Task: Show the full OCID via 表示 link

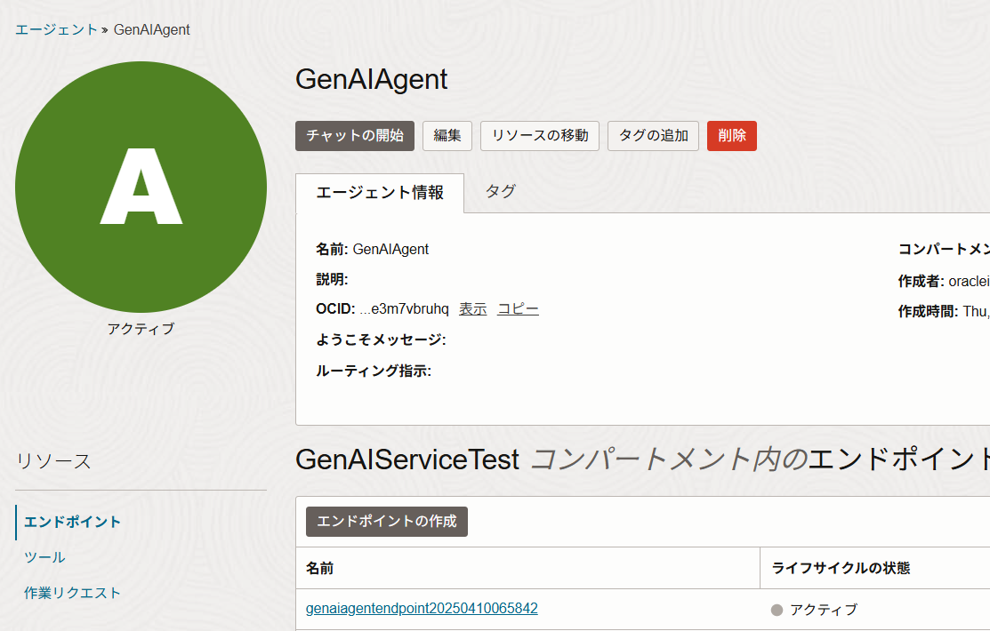Action: point(473,309)
